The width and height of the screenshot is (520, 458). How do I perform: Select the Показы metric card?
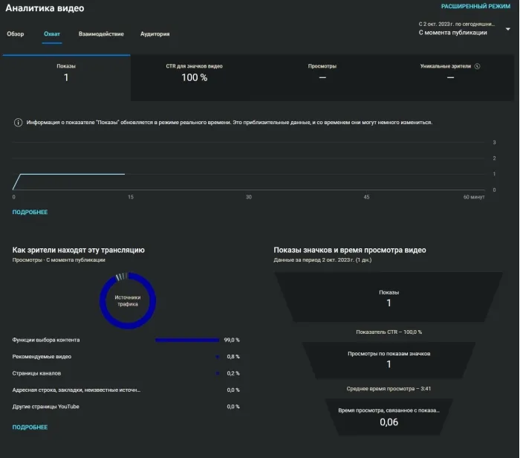coord(66,77)
